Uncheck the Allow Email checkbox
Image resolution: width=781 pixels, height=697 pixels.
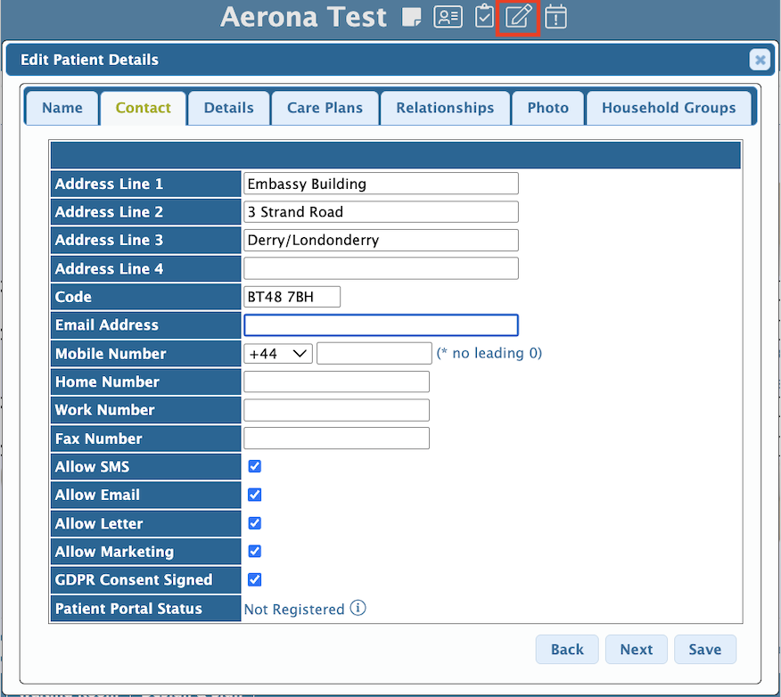click(x=254, y=495)
